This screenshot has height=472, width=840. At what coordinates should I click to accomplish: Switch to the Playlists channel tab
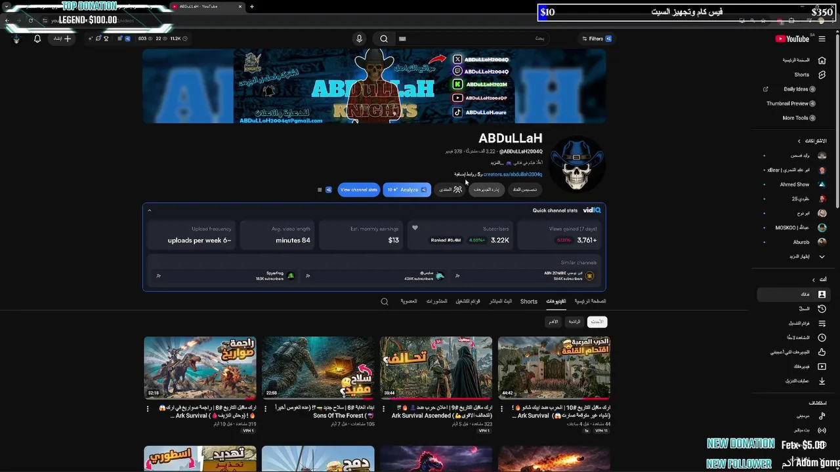point(468,302)
